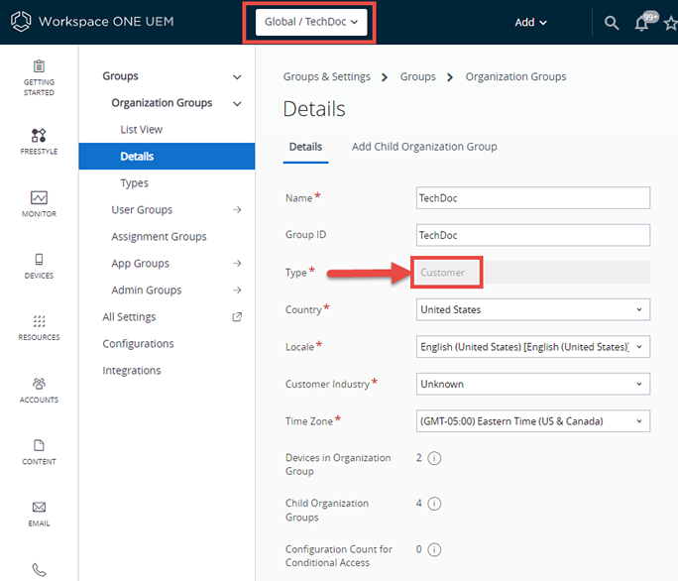The image size is (678, 581).
Task: Open User Groups in the sidebar
Action: [x=142, y=210]
